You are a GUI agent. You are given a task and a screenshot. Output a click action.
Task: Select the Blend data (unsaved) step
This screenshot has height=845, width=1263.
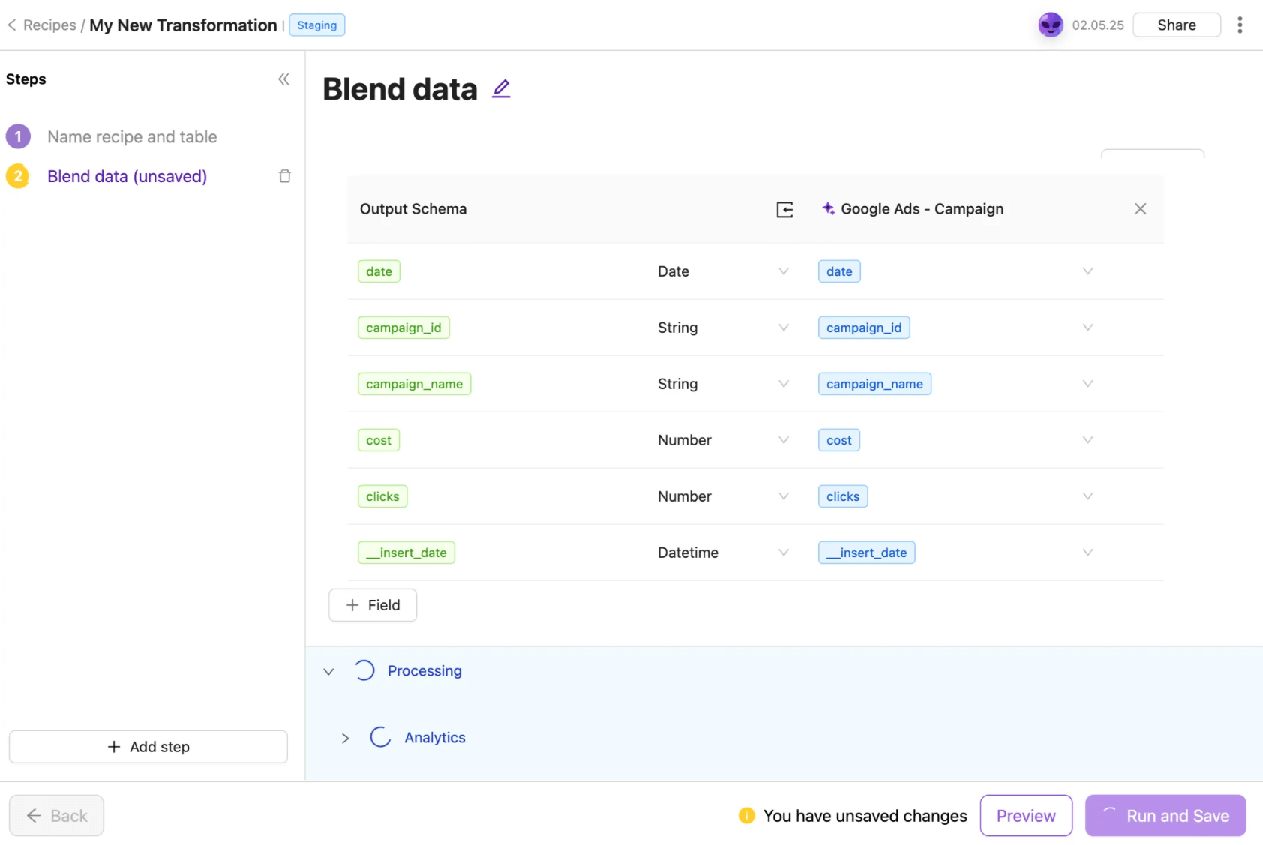click(127, 177)
